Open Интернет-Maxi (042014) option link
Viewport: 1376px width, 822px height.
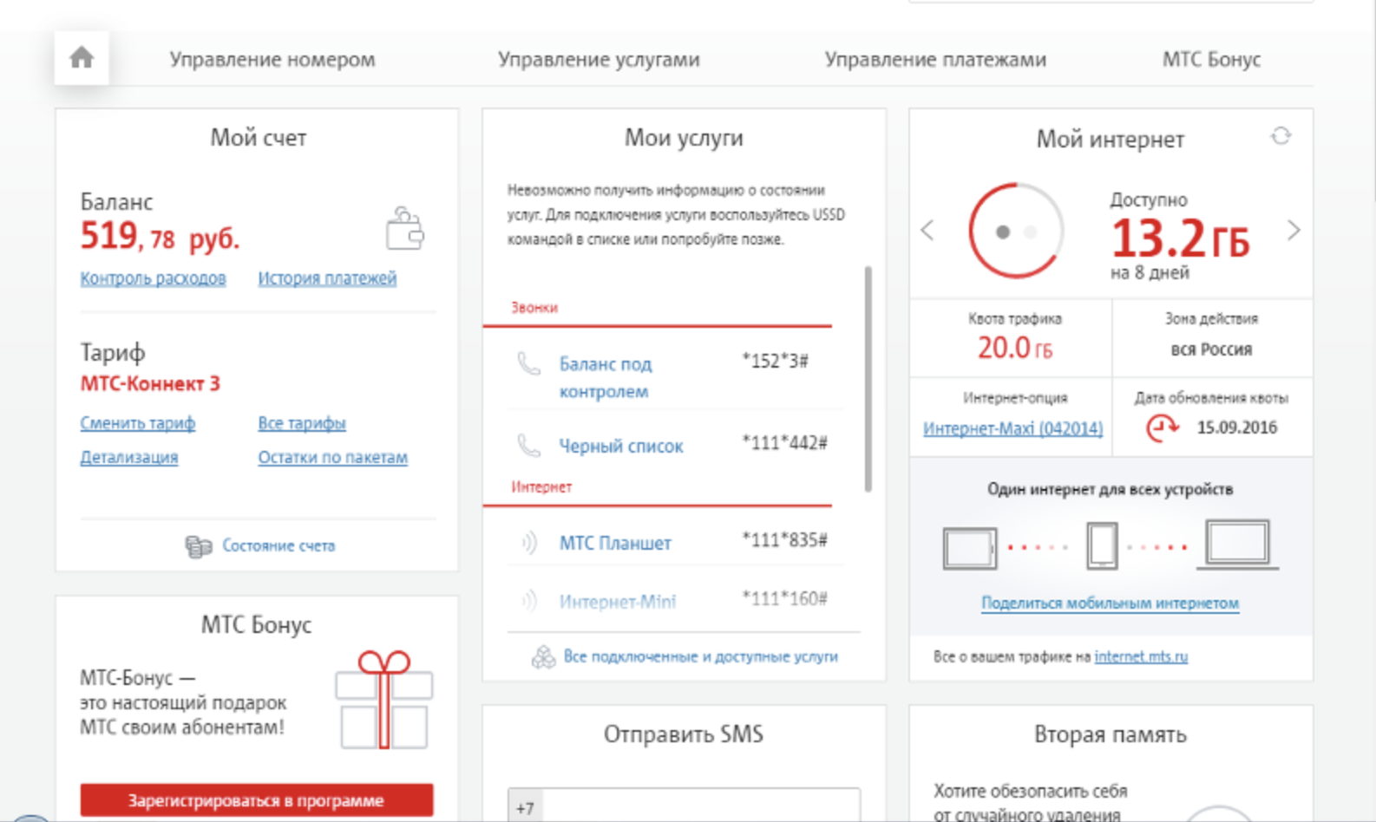point(1013,428)
